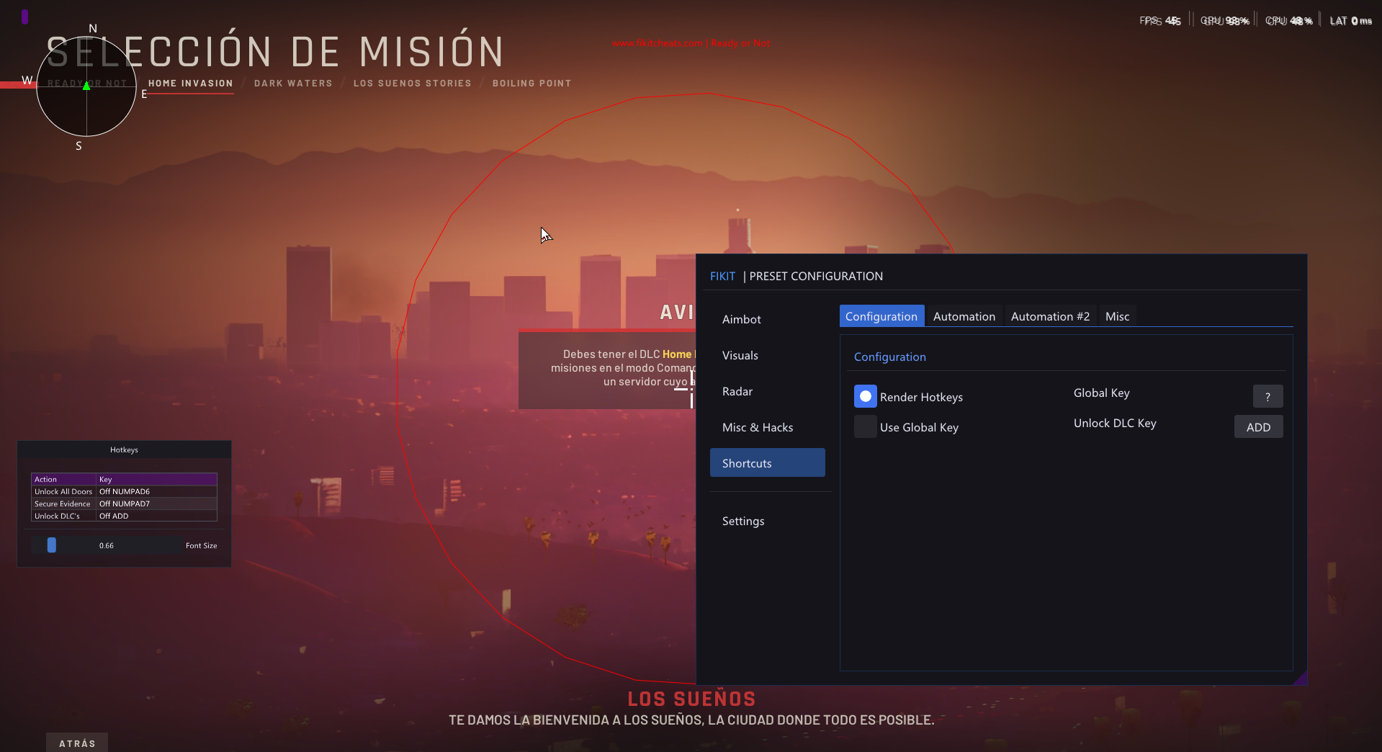Select the Unlock All Doors hotkey row
1382x752 pixels.
point(123,491)
